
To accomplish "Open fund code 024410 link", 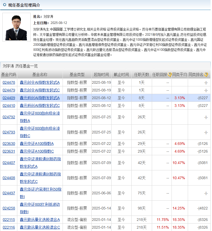I will tap(9, 106).
